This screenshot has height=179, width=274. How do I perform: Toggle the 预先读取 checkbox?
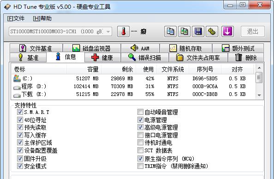point(20,127)
